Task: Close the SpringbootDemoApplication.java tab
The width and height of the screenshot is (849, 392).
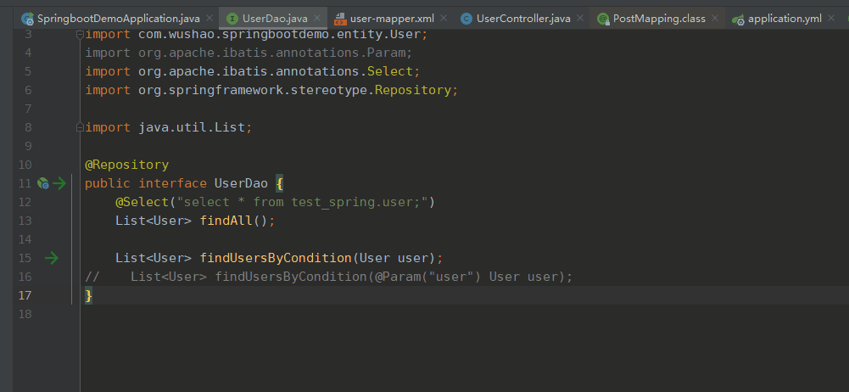Action: [x=209, y=19]
